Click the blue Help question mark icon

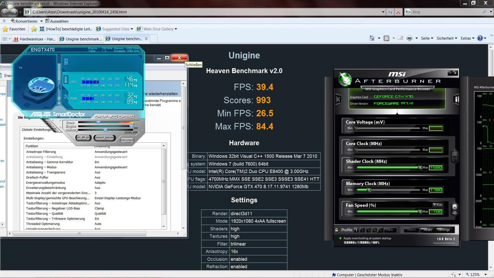480,38
